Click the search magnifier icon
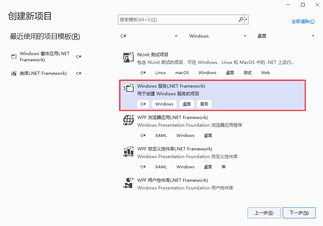 [x=241, y=20]
